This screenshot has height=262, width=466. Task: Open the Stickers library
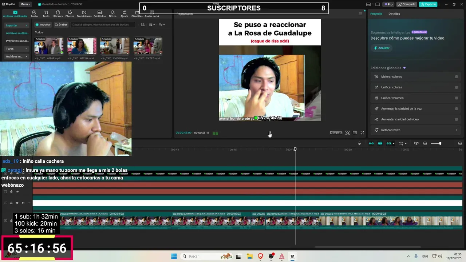click(x=58, y=14)
